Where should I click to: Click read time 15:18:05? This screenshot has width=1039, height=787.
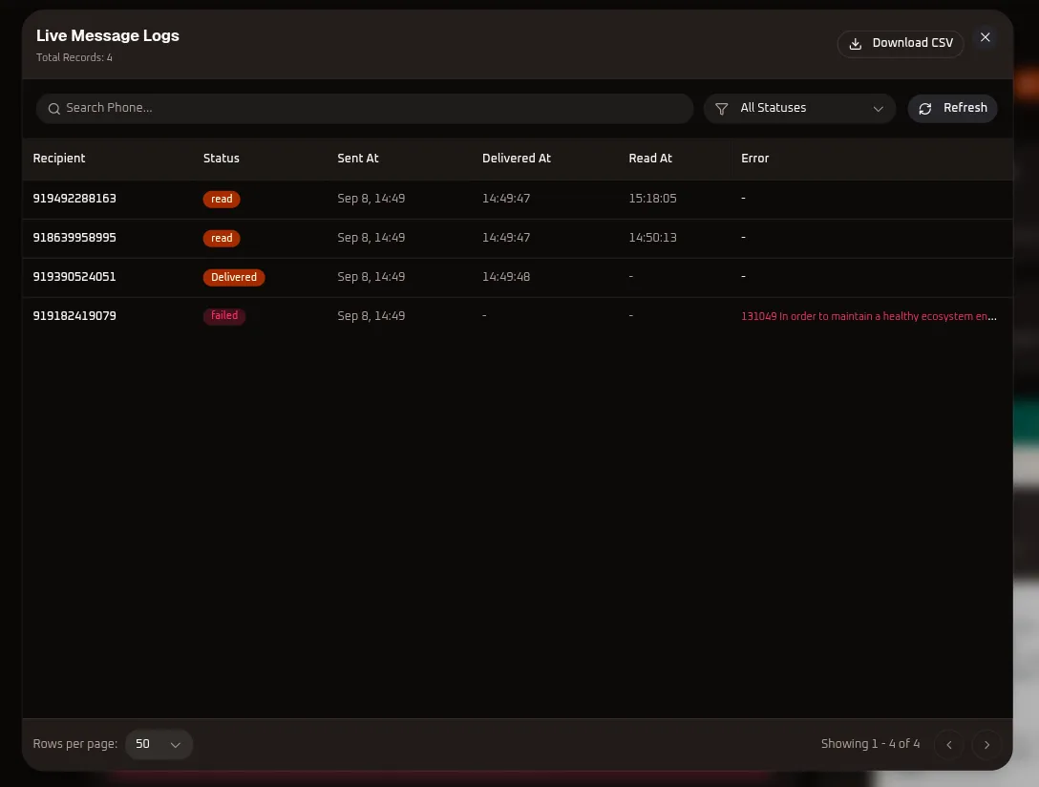click(652, 199)
